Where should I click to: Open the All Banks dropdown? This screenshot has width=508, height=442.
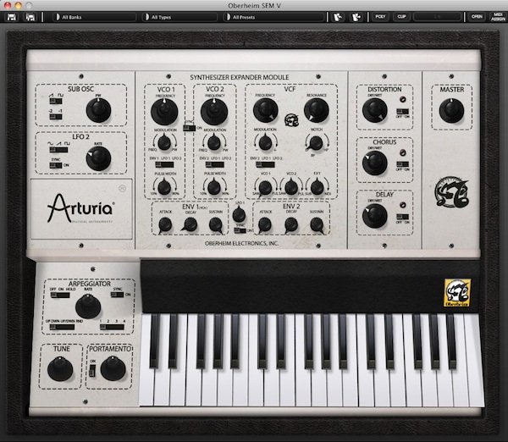tap(94, 17)
